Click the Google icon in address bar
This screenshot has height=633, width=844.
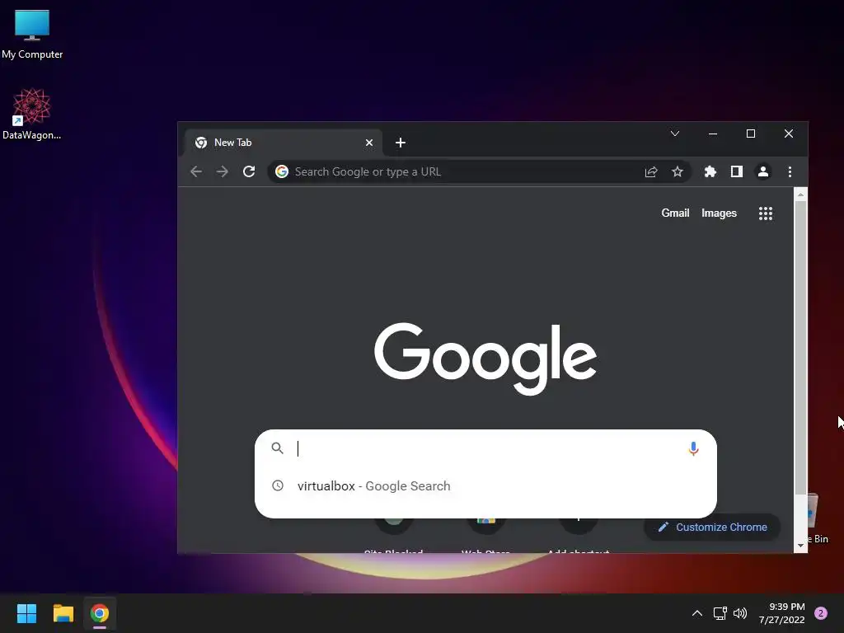click(x=282, y=171)
